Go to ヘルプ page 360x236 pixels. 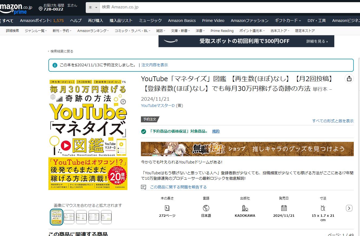click(x=76, y=21)
